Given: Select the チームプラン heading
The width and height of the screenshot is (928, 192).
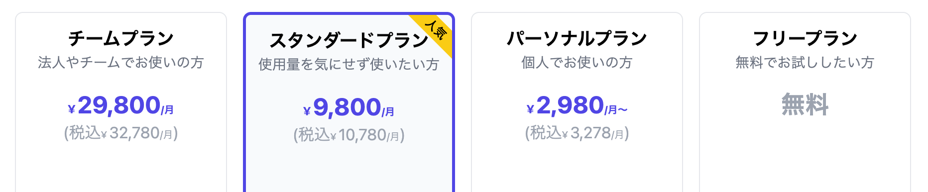Looking at the screenshot, I should point(121,38).
